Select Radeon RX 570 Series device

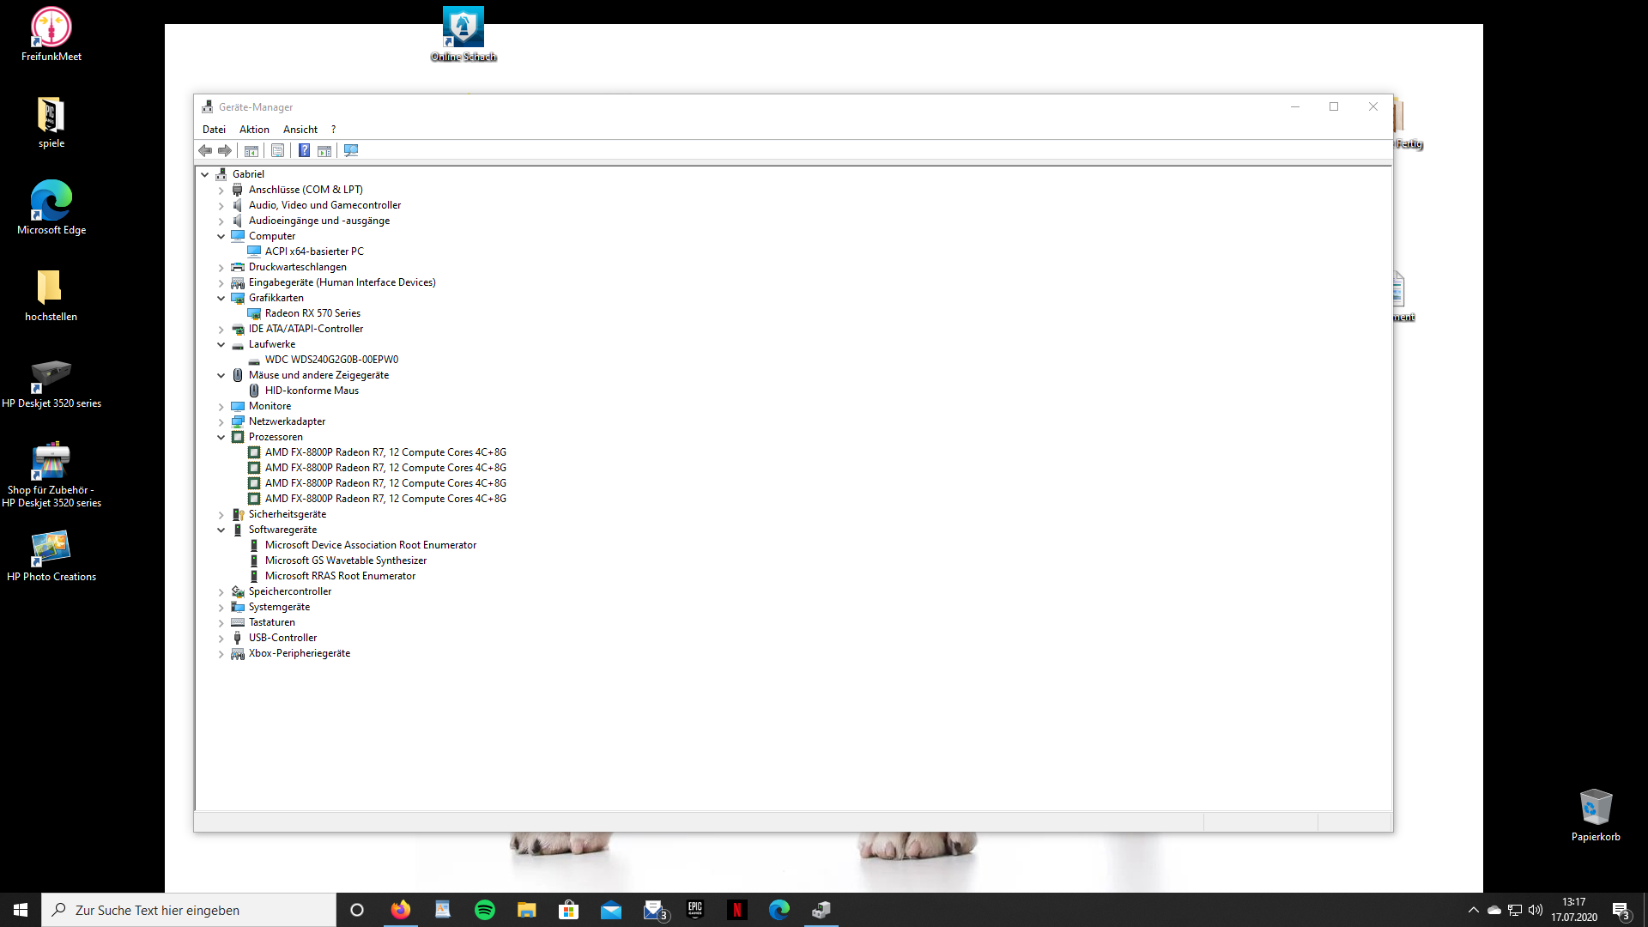click(x=312, y=313)
